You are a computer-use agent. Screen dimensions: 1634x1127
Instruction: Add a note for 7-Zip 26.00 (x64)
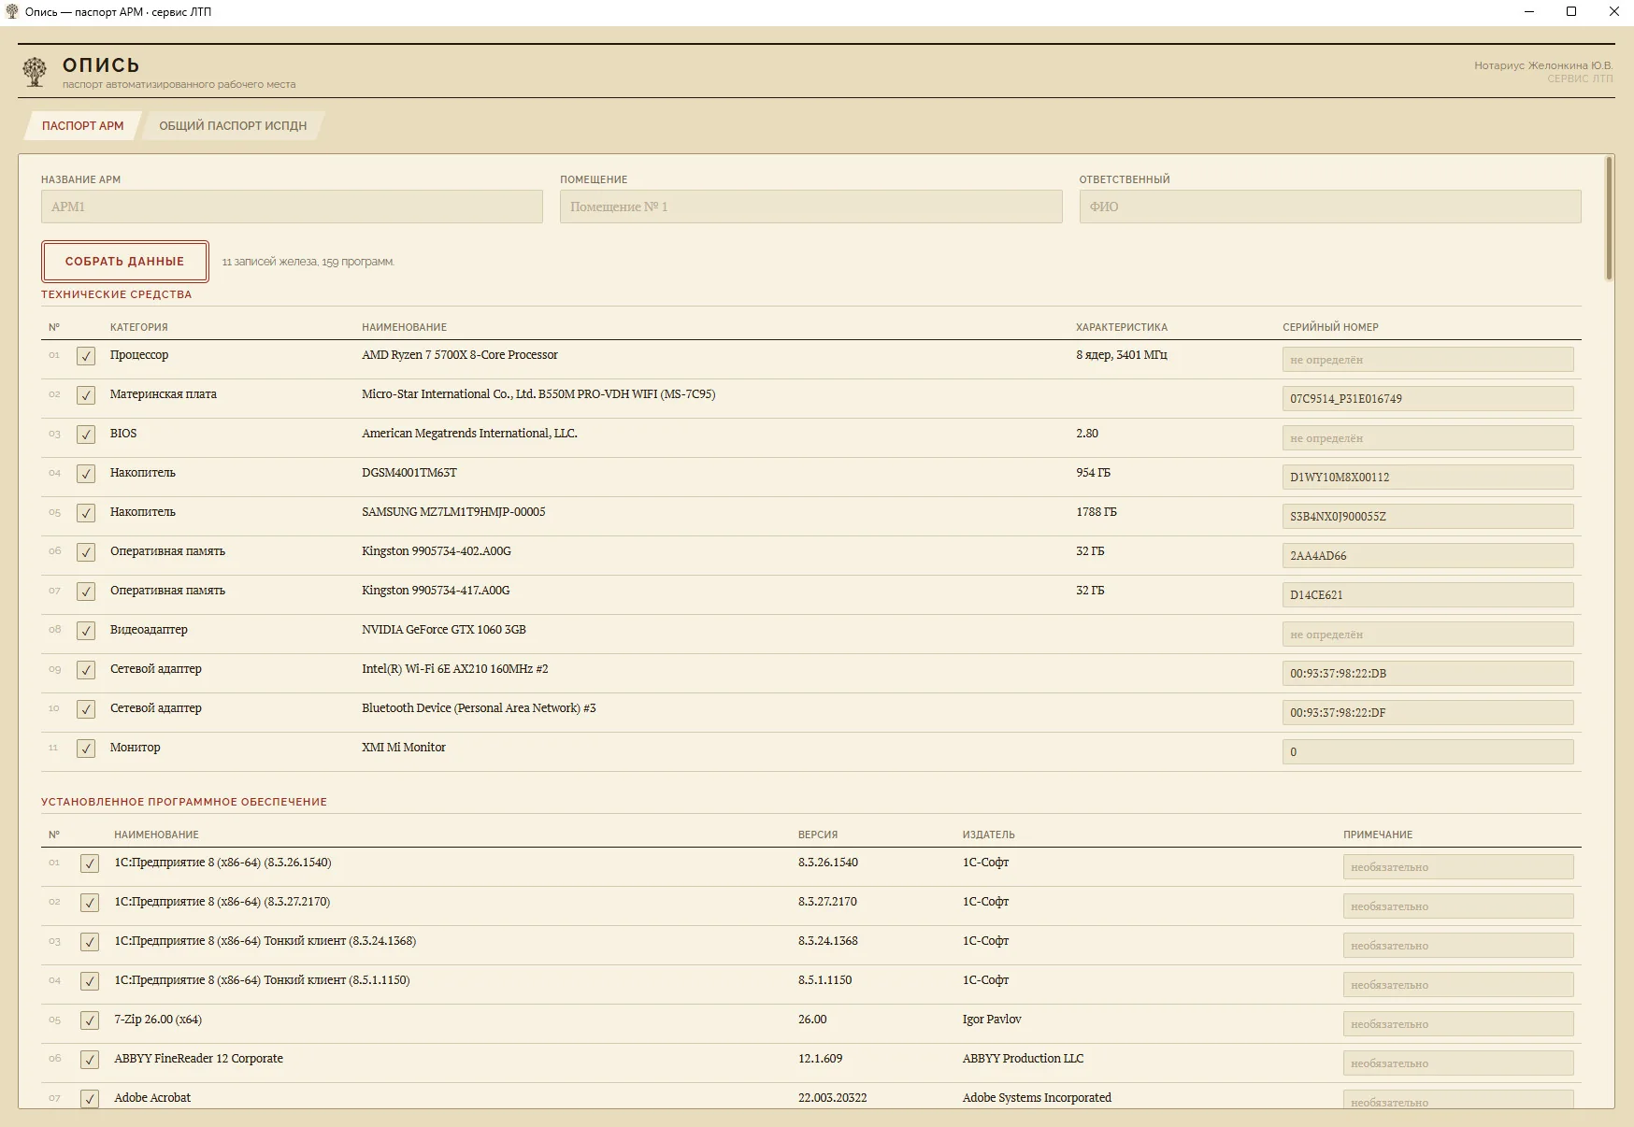click(1458, 1024)
